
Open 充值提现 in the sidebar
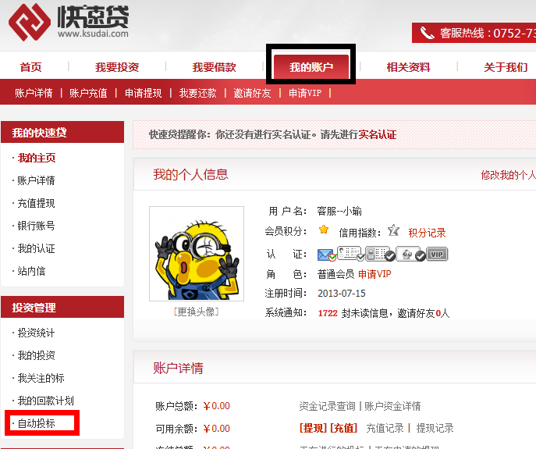[x=36, y=203]
